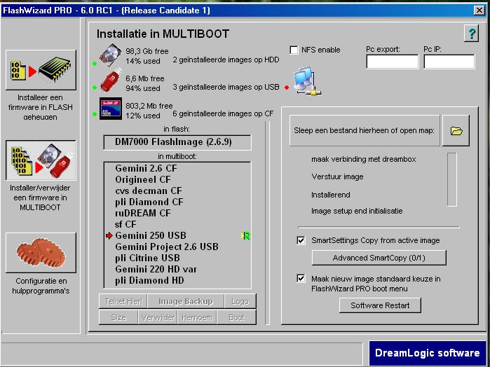Click the SanDisk CF card icon

pyautogui.click(x=111, y=109)
